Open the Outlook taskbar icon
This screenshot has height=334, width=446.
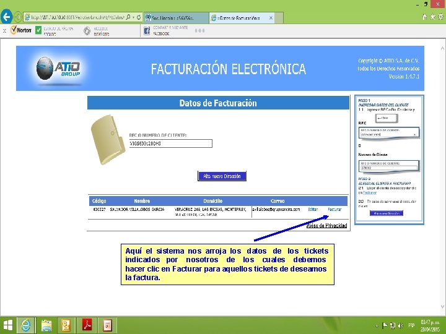(x=66, y=325)
